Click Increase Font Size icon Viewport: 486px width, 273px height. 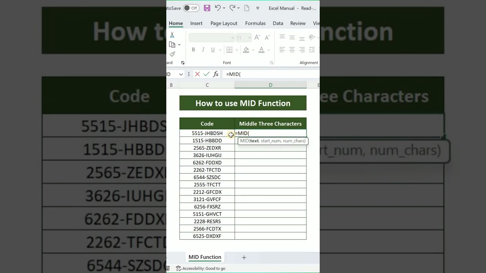[257, 38]
